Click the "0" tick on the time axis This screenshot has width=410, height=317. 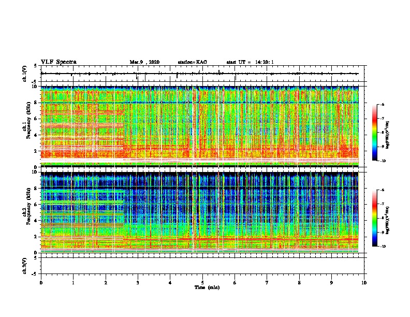[x=41, y=282]
